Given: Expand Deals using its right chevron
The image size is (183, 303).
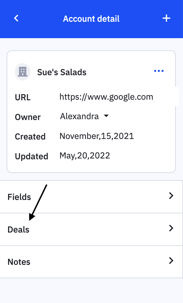Looking at the screenshot, I should 171,228.
